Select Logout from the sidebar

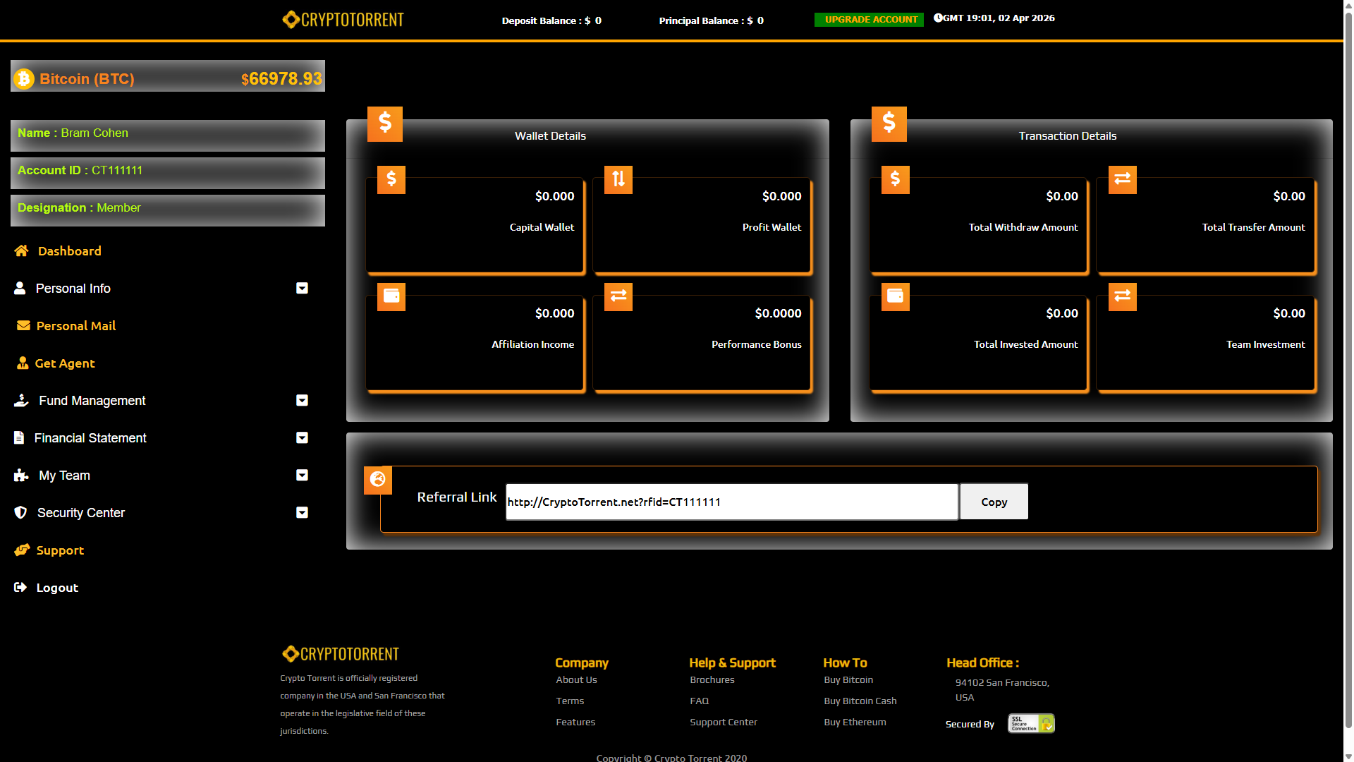[x=56, y=588]
